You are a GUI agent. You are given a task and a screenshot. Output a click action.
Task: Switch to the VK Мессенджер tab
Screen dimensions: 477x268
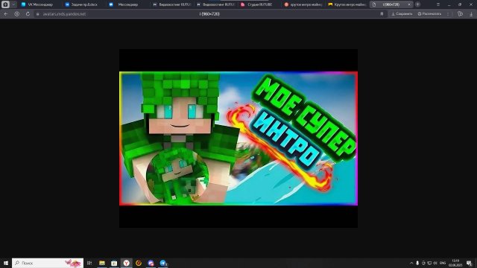[40, 4]
